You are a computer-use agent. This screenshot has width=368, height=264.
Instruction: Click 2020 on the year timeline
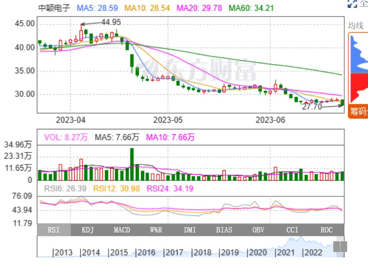pos(257,252)
